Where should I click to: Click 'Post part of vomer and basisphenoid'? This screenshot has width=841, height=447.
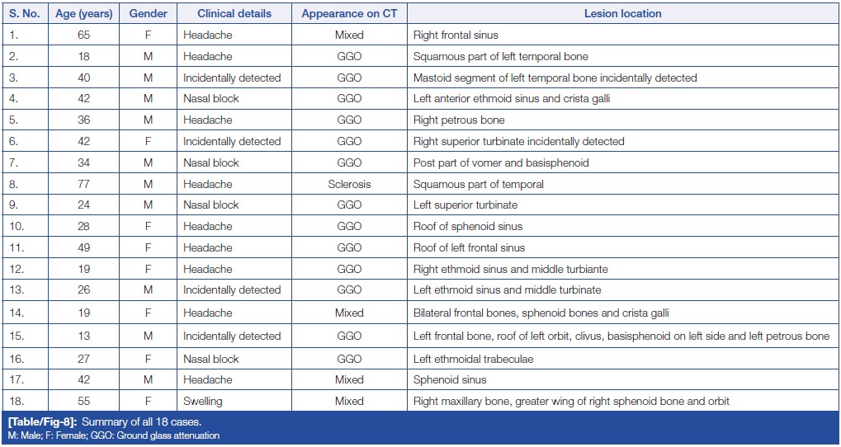501,162
